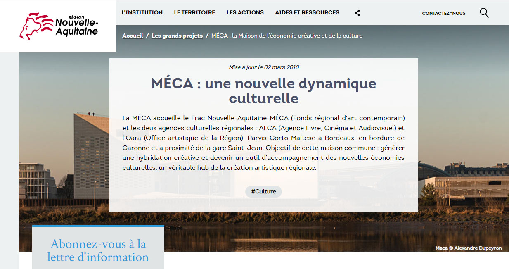Open search with the magnifying glass icon
This screenshot has height=269, width=509.
tap(484, 13)
